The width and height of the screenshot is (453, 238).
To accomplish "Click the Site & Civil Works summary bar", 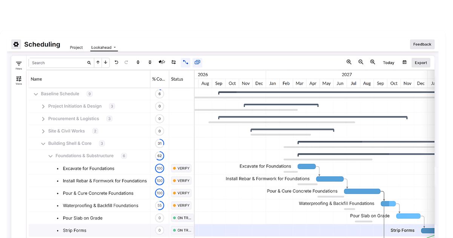I will (292, 130).
